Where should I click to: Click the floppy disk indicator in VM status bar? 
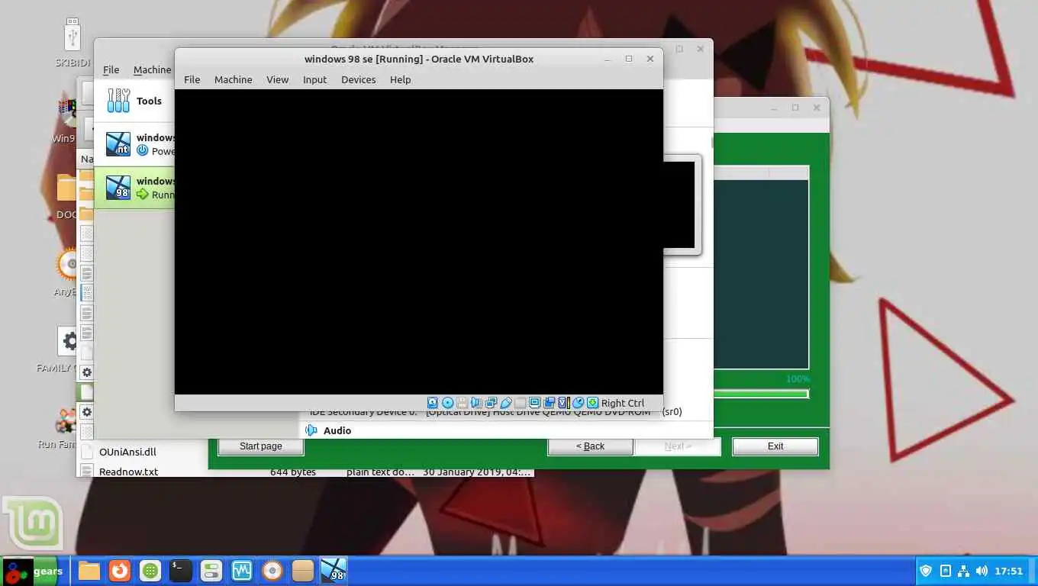click(x=462, y=403)
